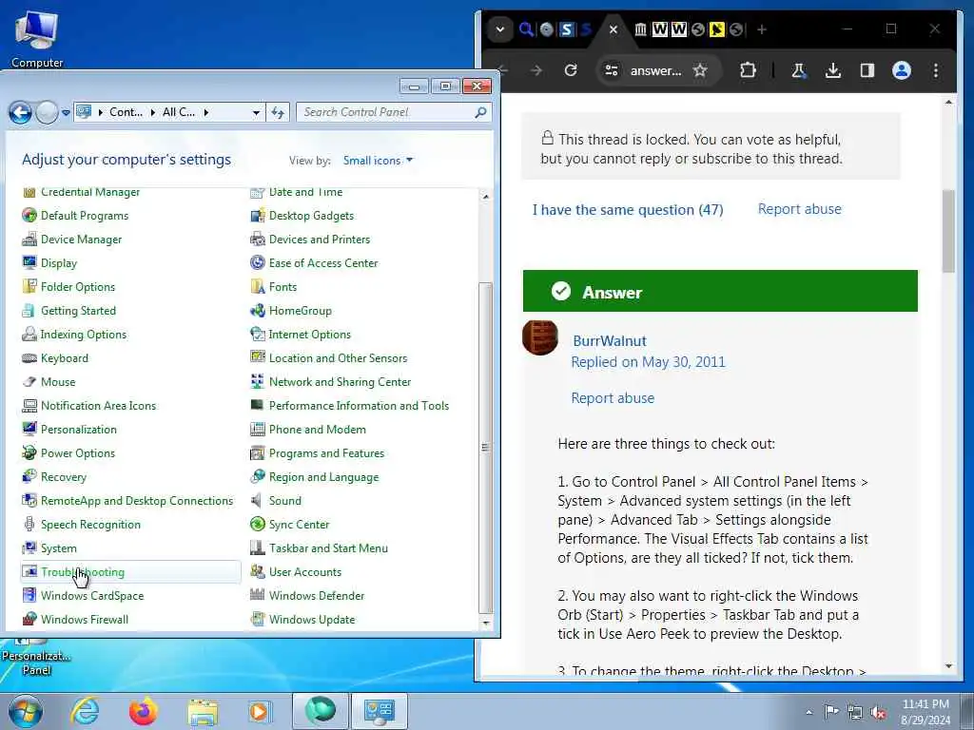Open Desktop Gadgets
Image resolution: width=974 pixels, height=730 pixels.
pos(311,216)
